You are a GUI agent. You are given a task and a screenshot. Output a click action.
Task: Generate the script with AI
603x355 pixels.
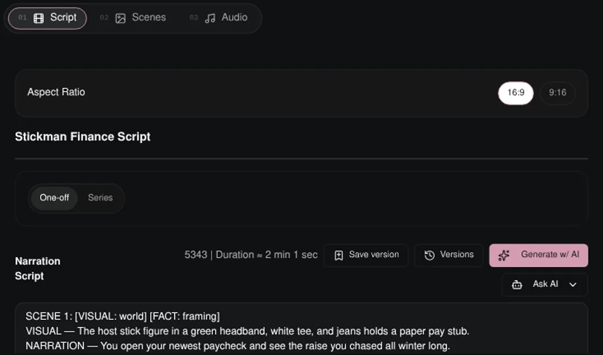(x=538, y=255)
